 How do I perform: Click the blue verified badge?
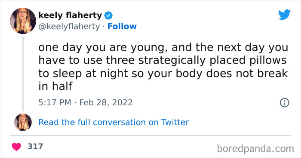[108, 15]
